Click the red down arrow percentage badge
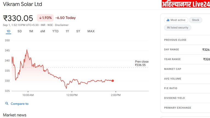The width and height of the screenshot is (210, 118). pos(45,18)
